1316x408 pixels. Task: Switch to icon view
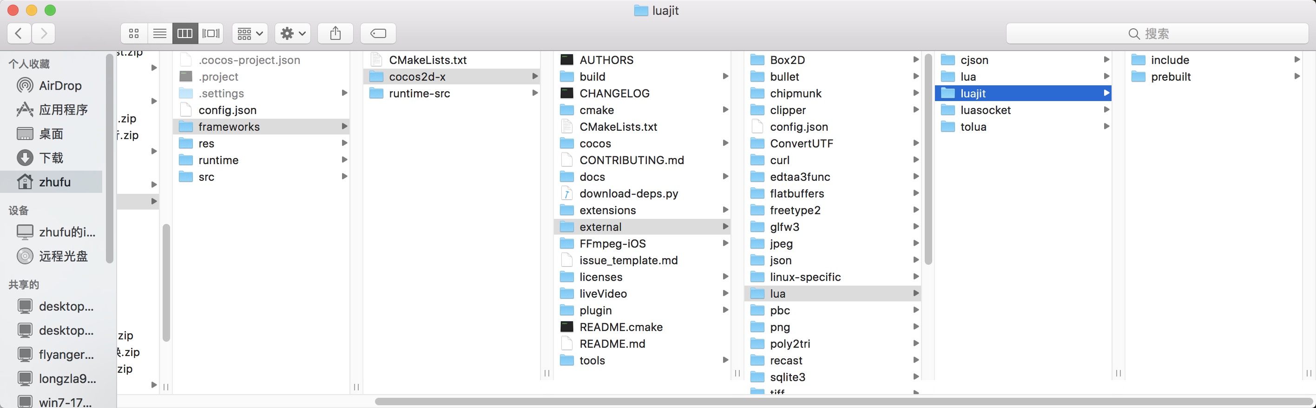[134, 34]
